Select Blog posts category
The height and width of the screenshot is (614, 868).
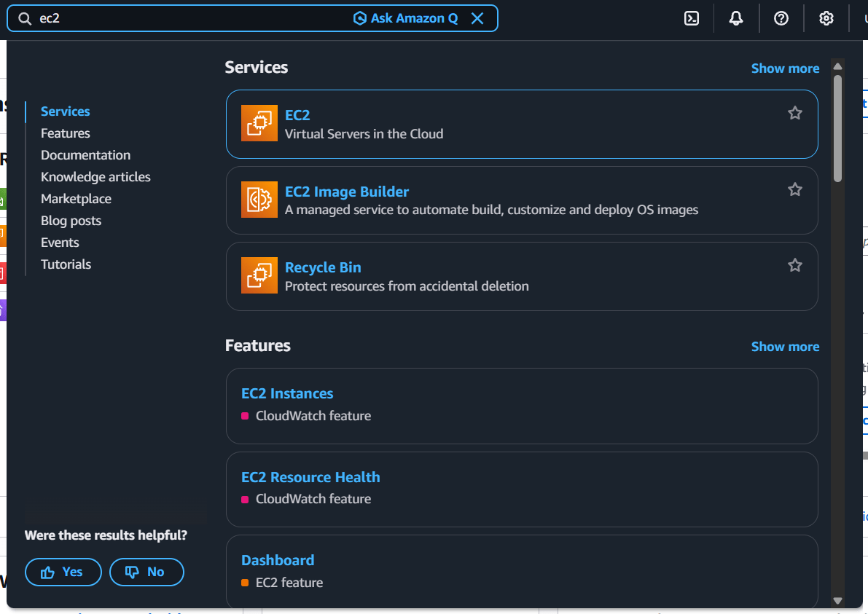pos(71,221)
